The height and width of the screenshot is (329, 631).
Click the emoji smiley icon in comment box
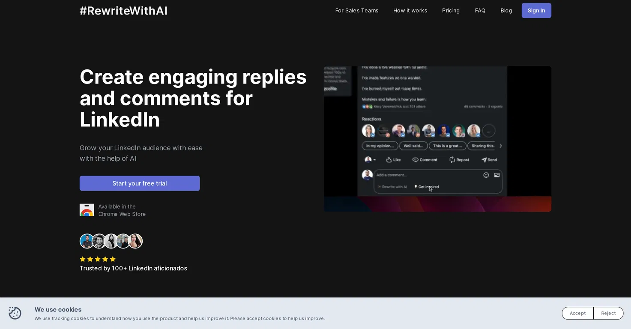point(486,175)
